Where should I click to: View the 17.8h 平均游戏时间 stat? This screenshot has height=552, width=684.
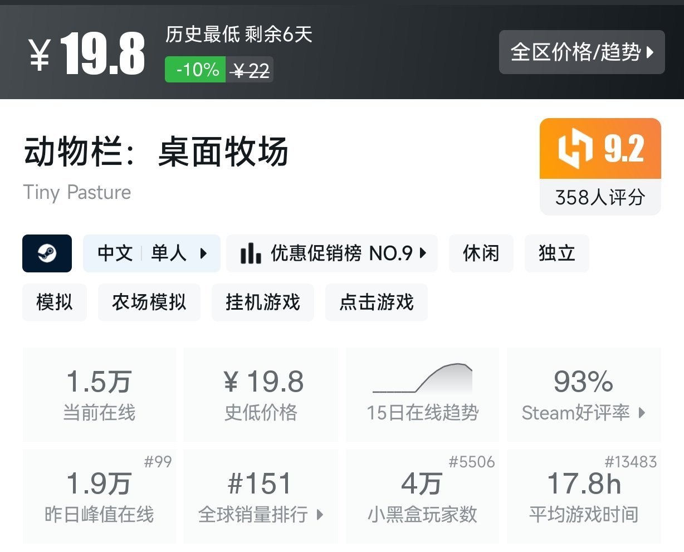[x=583, y=496]
